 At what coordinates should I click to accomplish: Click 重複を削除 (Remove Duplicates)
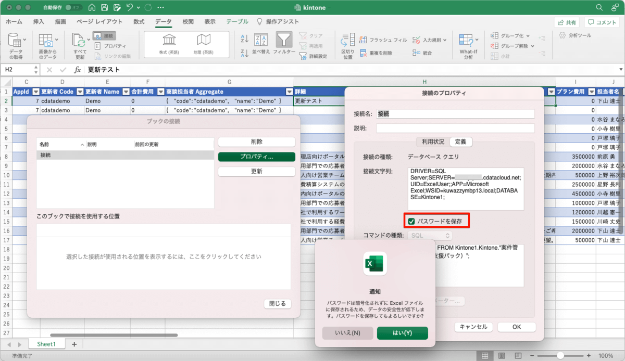pos(376,53)
